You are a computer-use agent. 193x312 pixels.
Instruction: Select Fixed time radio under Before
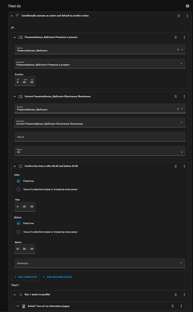(x=18, y=223)
